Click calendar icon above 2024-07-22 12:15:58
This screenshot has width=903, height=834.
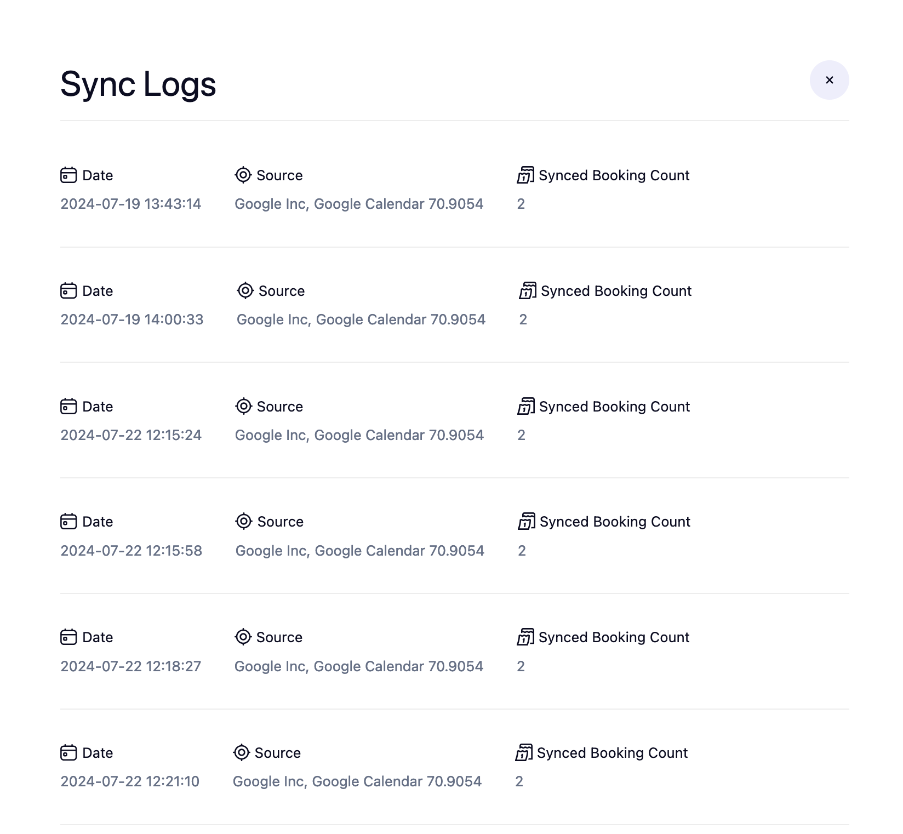tap(68, 522)
